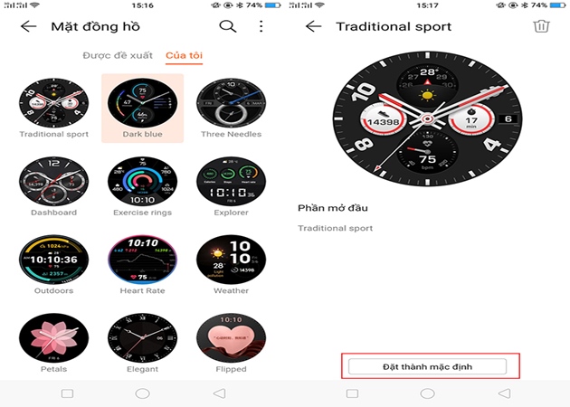Select the Dark blue watch face
Viewport: 570px width, 407px height.
(x=143, y=108)
